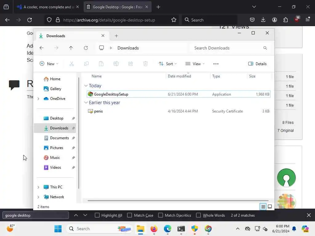The width and height of the screenshot is (315, 236).
Task: Open Firefox downloads panel arrow icon
Action: [x=263, y=20]
